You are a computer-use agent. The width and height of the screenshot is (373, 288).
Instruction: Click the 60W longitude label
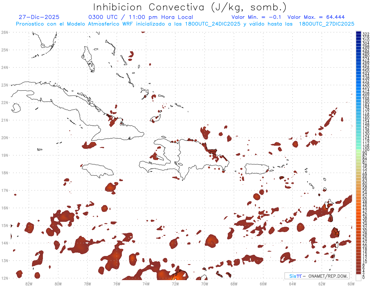351,283
